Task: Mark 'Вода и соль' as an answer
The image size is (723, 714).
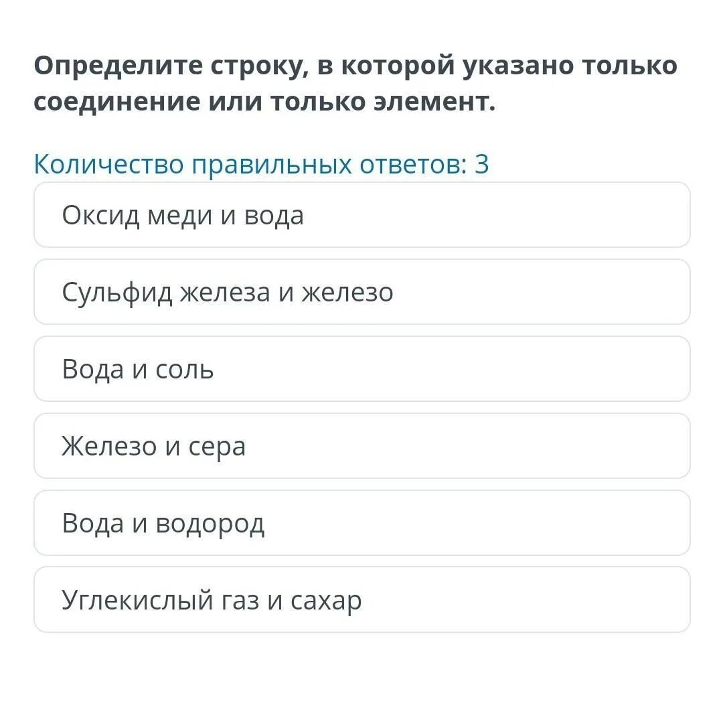Action: tap(362, 369)
